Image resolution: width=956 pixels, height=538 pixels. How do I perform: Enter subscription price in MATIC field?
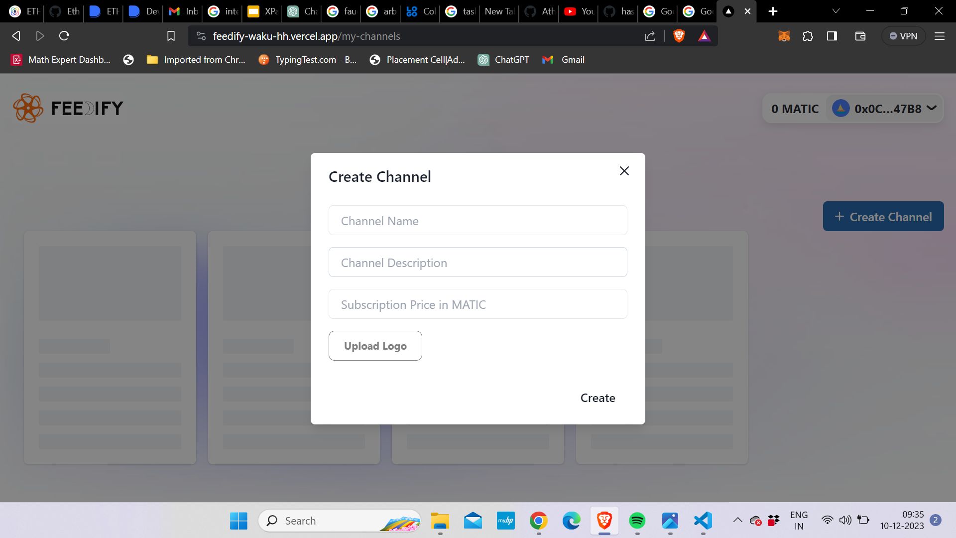pos(478,303)
